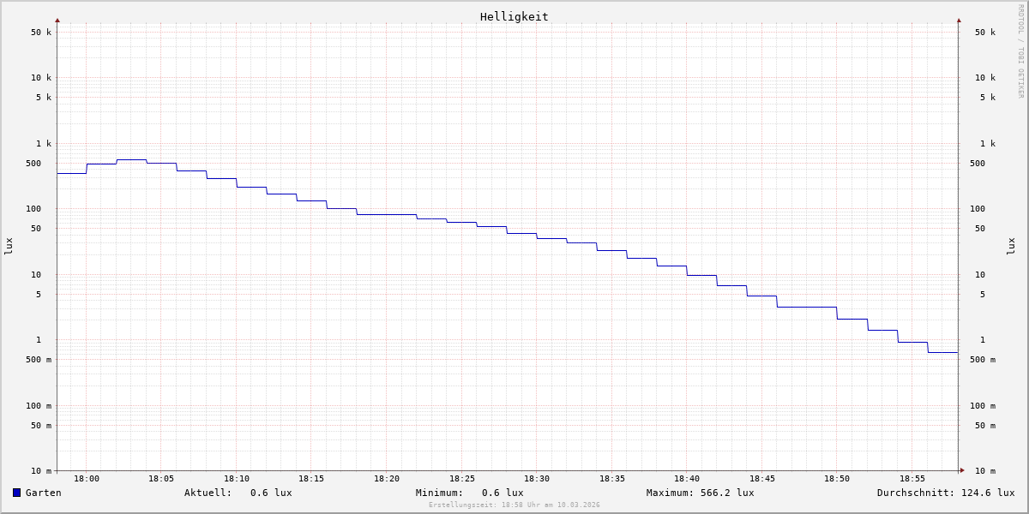Click the Erstellungszeit timestamp footer text
The image size is (1029, 514).
click(x=514, y=505)
